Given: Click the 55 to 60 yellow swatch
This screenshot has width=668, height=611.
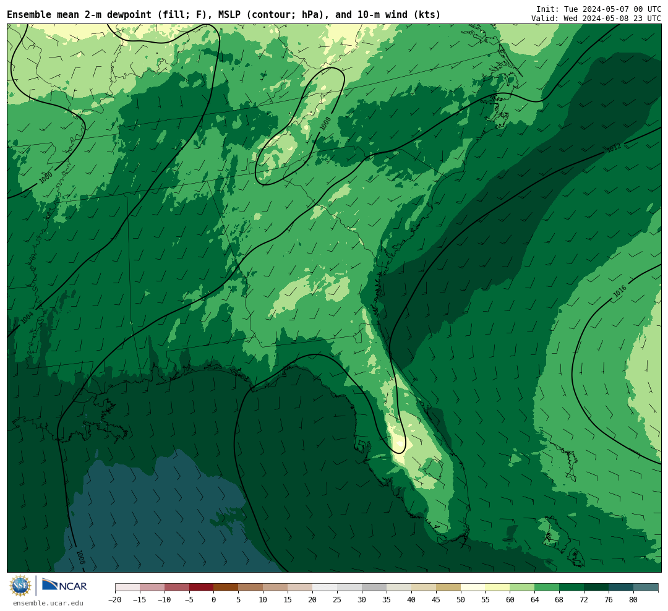Looking at the screenshot, I should (x=498, y=587).
